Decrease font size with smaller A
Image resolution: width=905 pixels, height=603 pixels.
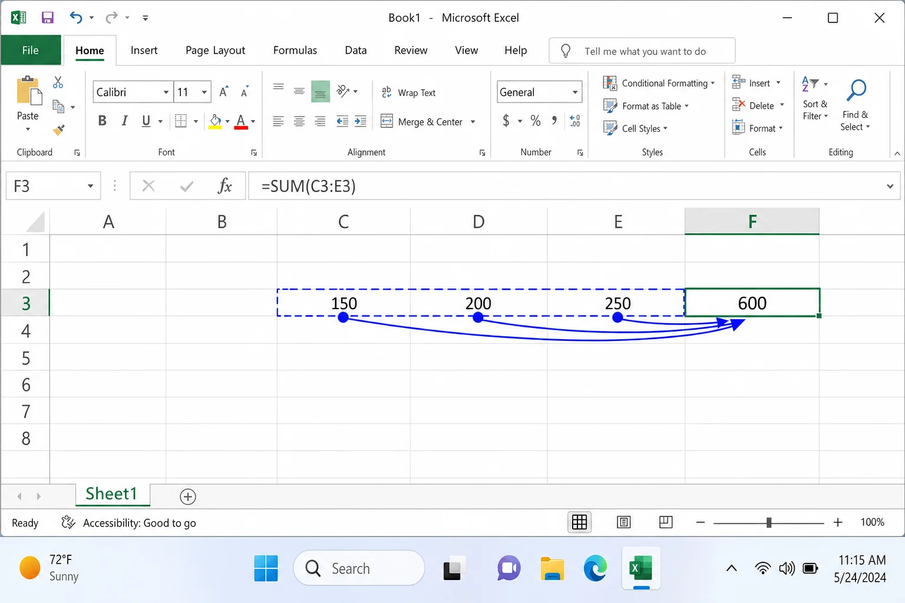pos(245,92)
